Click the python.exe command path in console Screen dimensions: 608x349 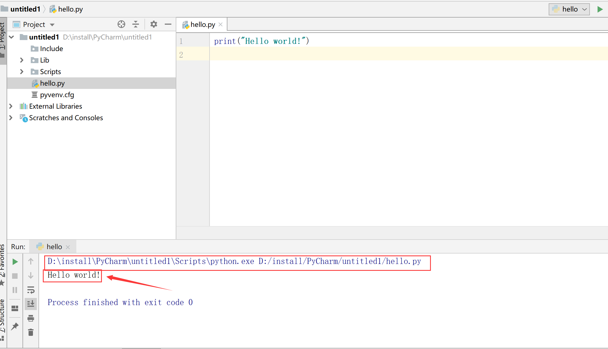coord(234,261)
